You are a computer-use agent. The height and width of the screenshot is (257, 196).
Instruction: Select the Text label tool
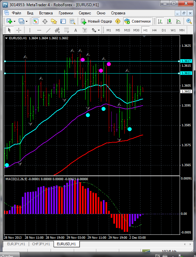click(x=76, y=30)
